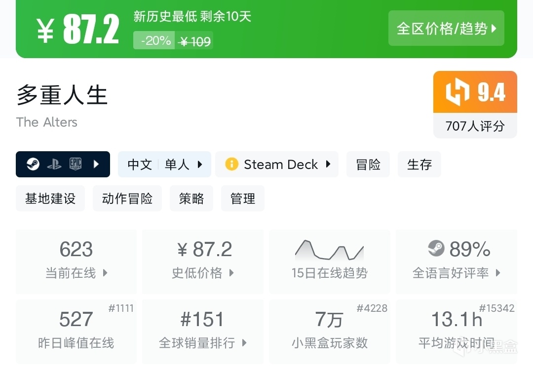Image resolution: width=533 pixels, height=366 pixels.
Task: Select the 生存 tag
Action: point(419,164)
